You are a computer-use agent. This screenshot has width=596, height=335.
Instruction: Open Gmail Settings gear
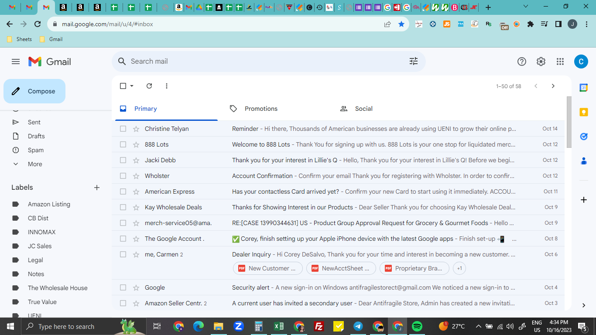pyautogui.click(x=541, y=62)
